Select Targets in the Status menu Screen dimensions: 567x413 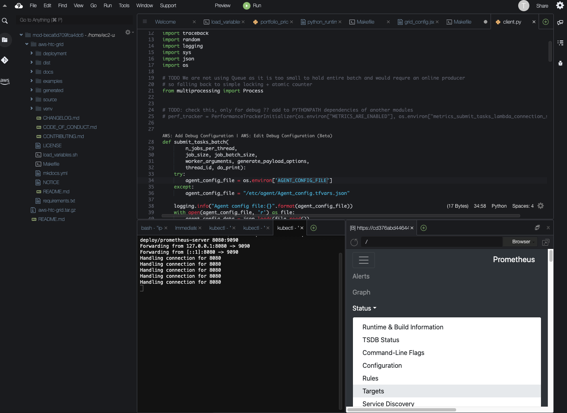(x=373, y=391)
